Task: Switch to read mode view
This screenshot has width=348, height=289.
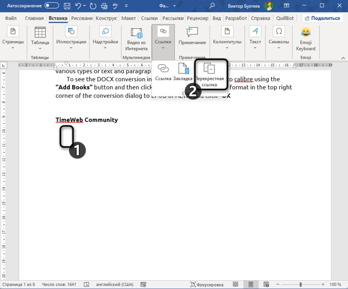Action: pyautogui.click(x=236, y=284)
